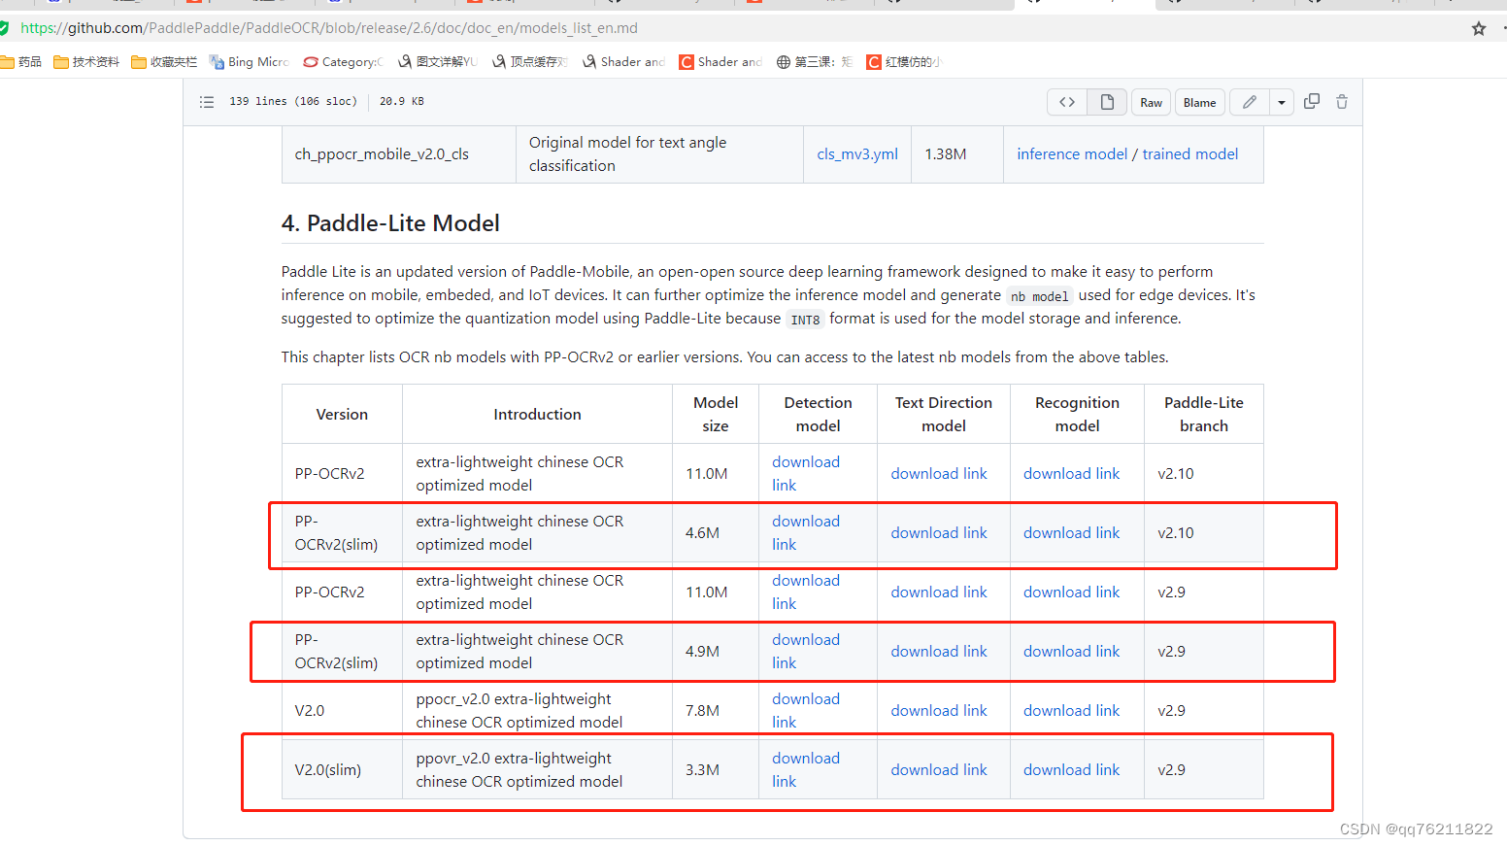Expand the edit options dropdown caret

click(1282, 102)
